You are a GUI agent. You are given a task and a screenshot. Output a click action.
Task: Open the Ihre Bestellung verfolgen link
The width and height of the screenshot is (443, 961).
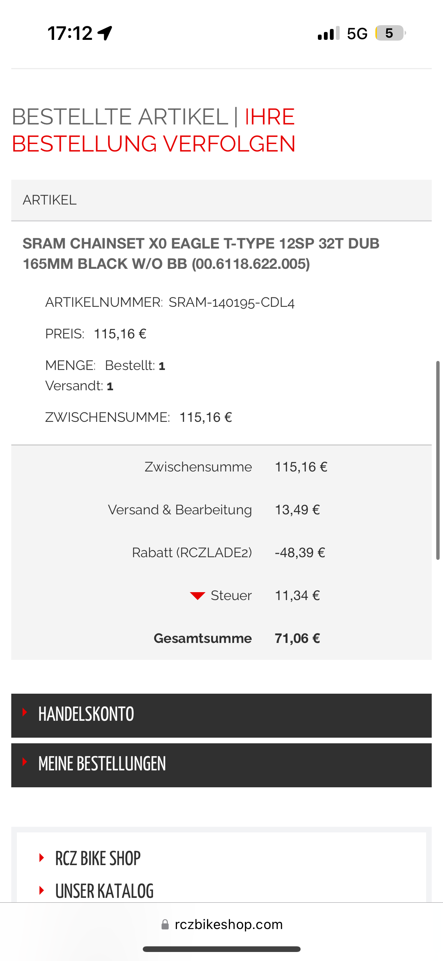pos(153,144)
